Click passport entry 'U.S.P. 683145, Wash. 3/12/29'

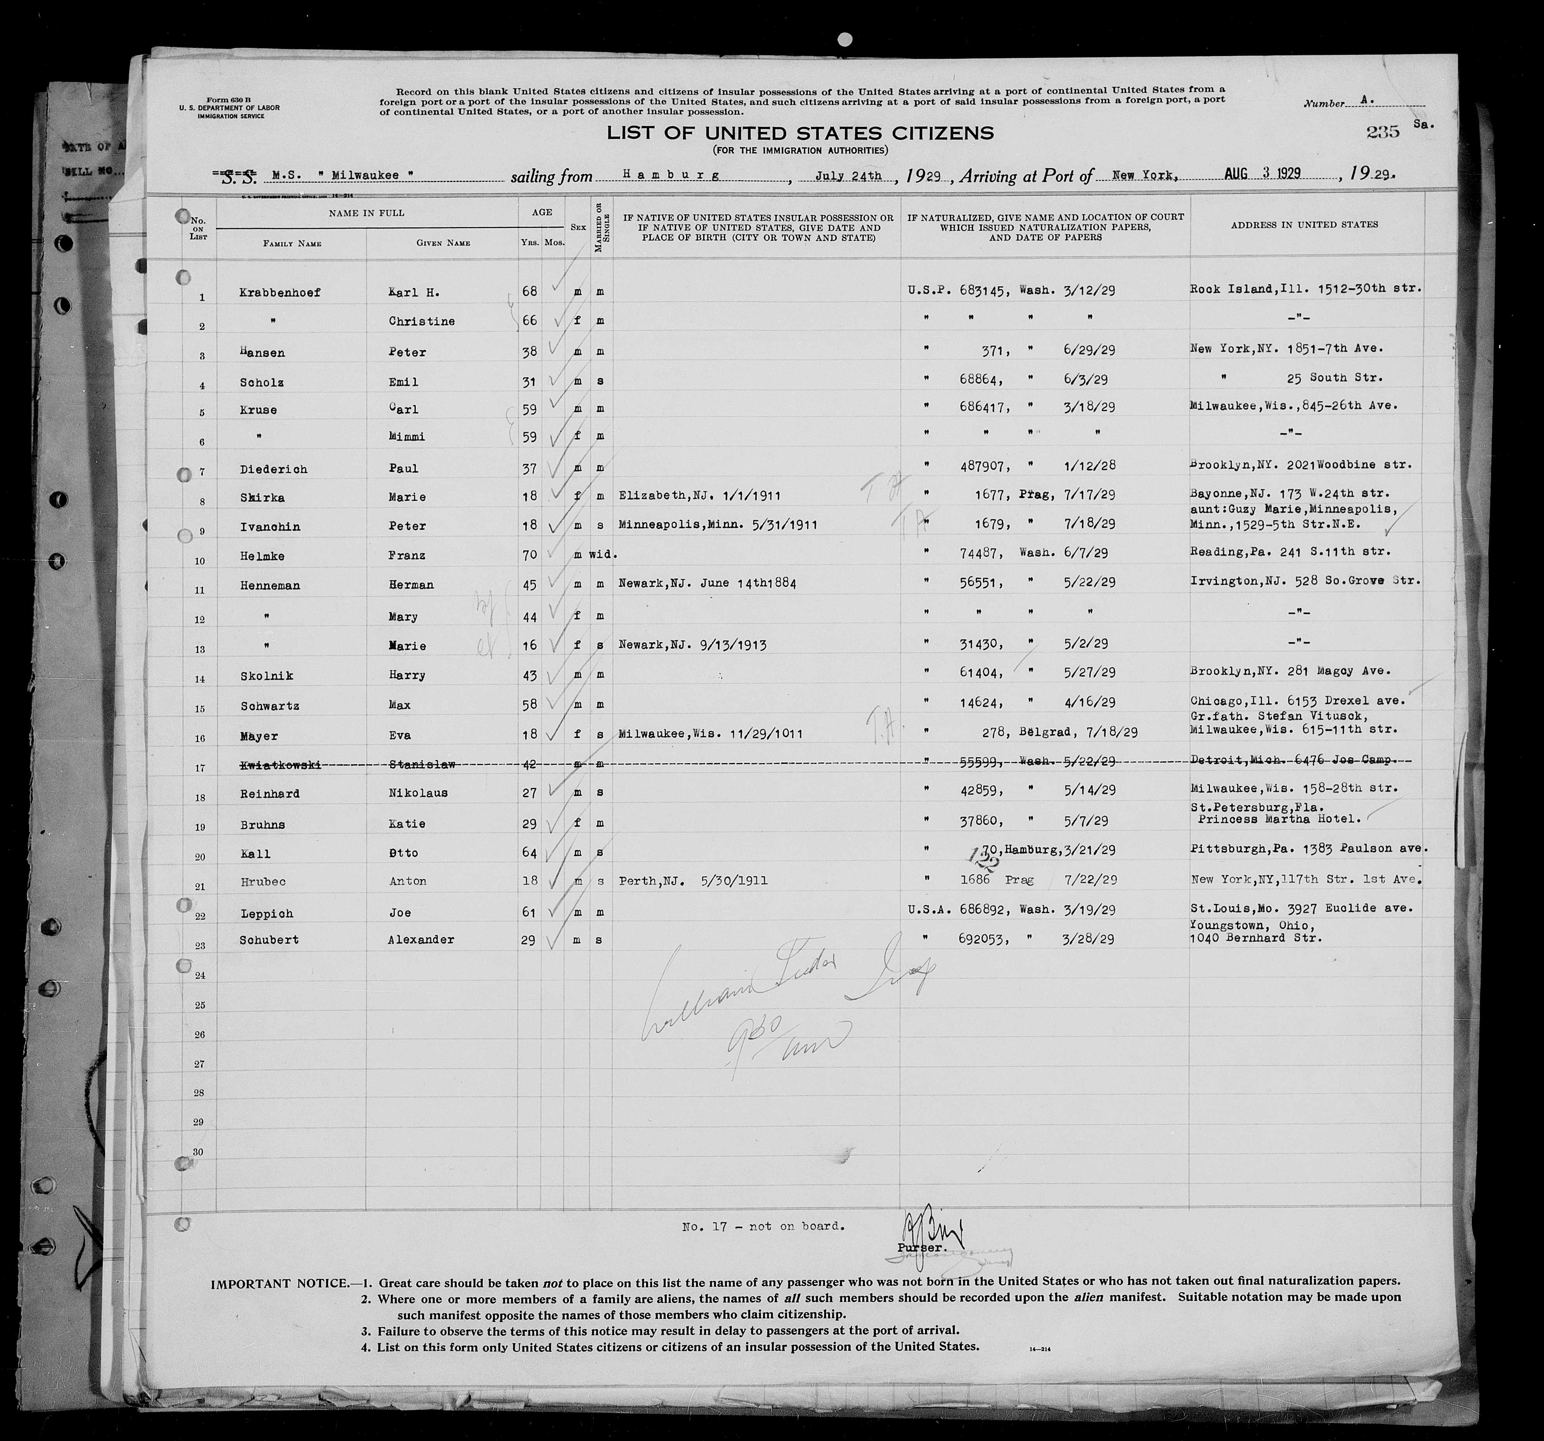(1011, 290)
